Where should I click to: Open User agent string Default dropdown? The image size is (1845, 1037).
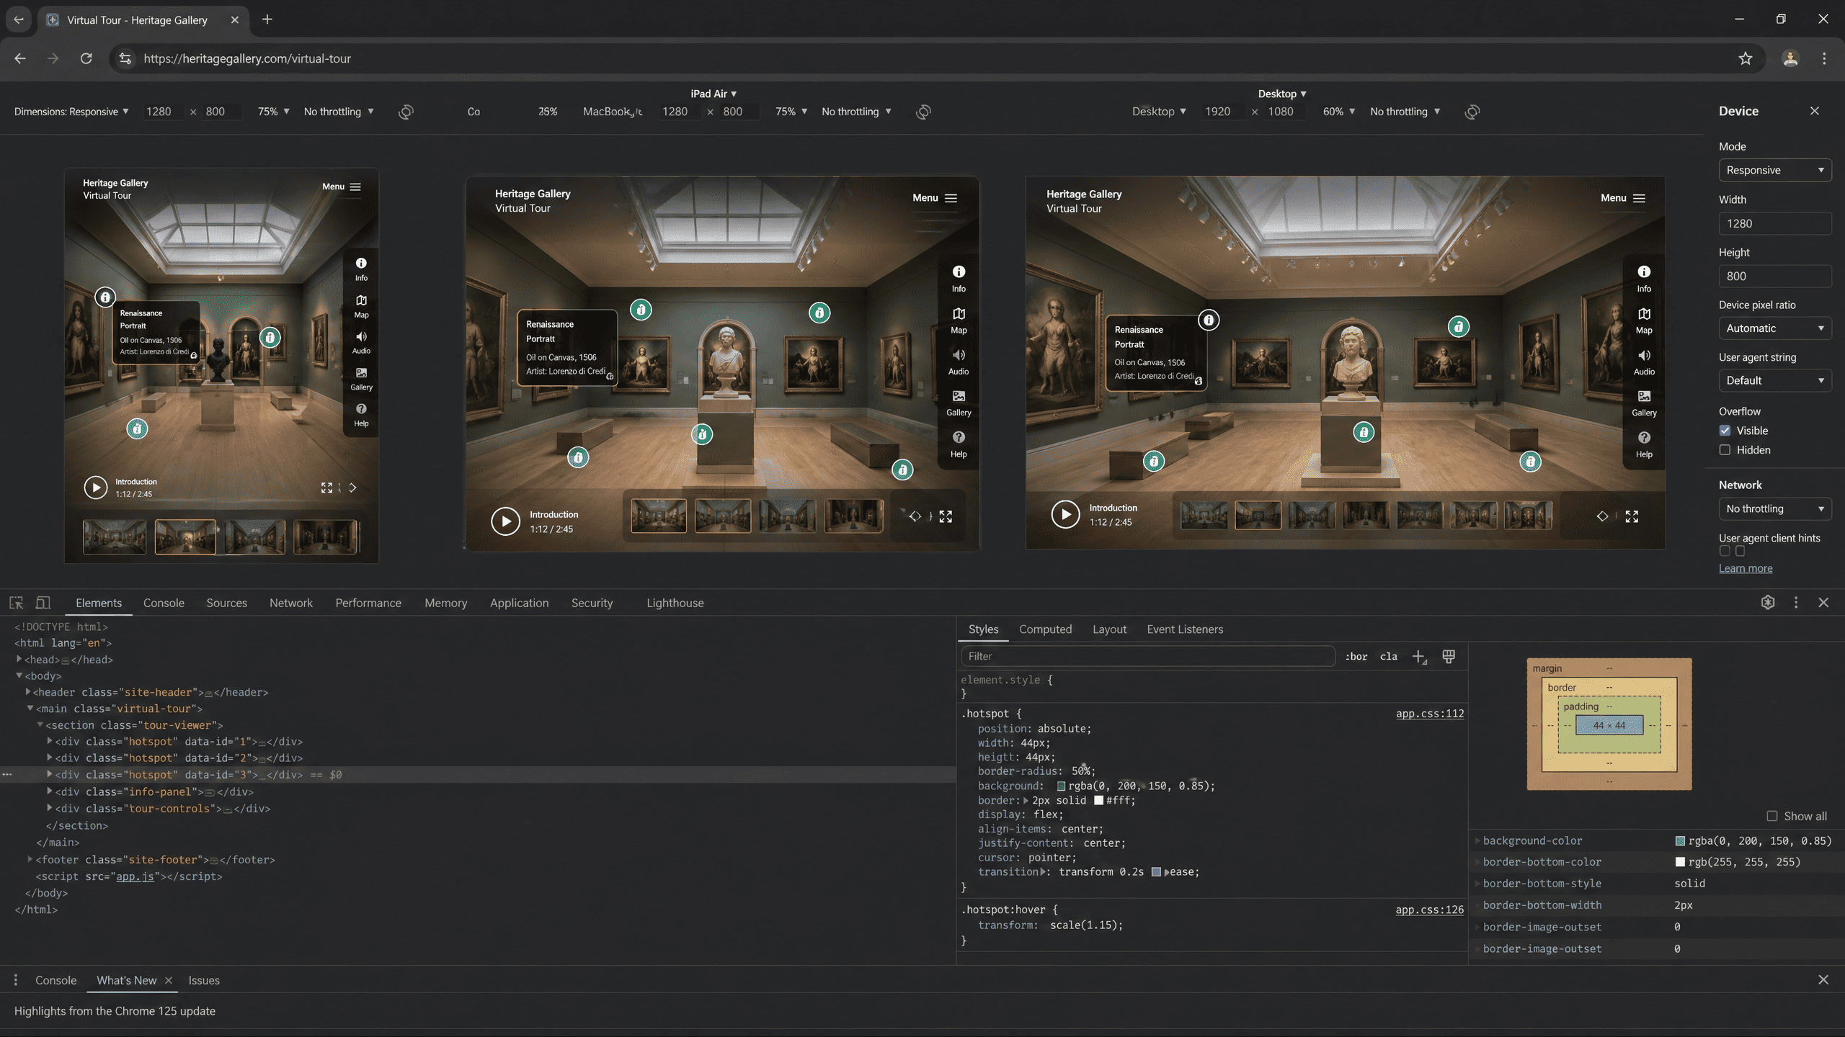pyautogui.click(x=1775, y=380)
